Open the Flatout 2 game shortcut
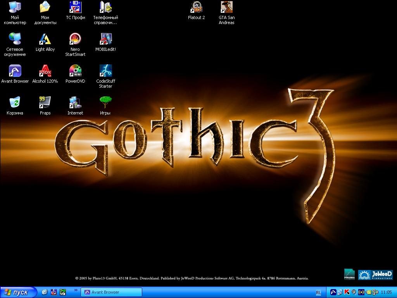Image resolution: width=397 pixels, height=298 pixels. tap(197, 7)
